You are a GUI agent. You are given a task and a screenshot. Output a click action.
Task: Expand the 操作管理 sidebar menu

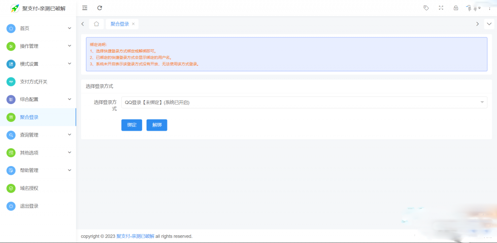click(x=38, y=46)
